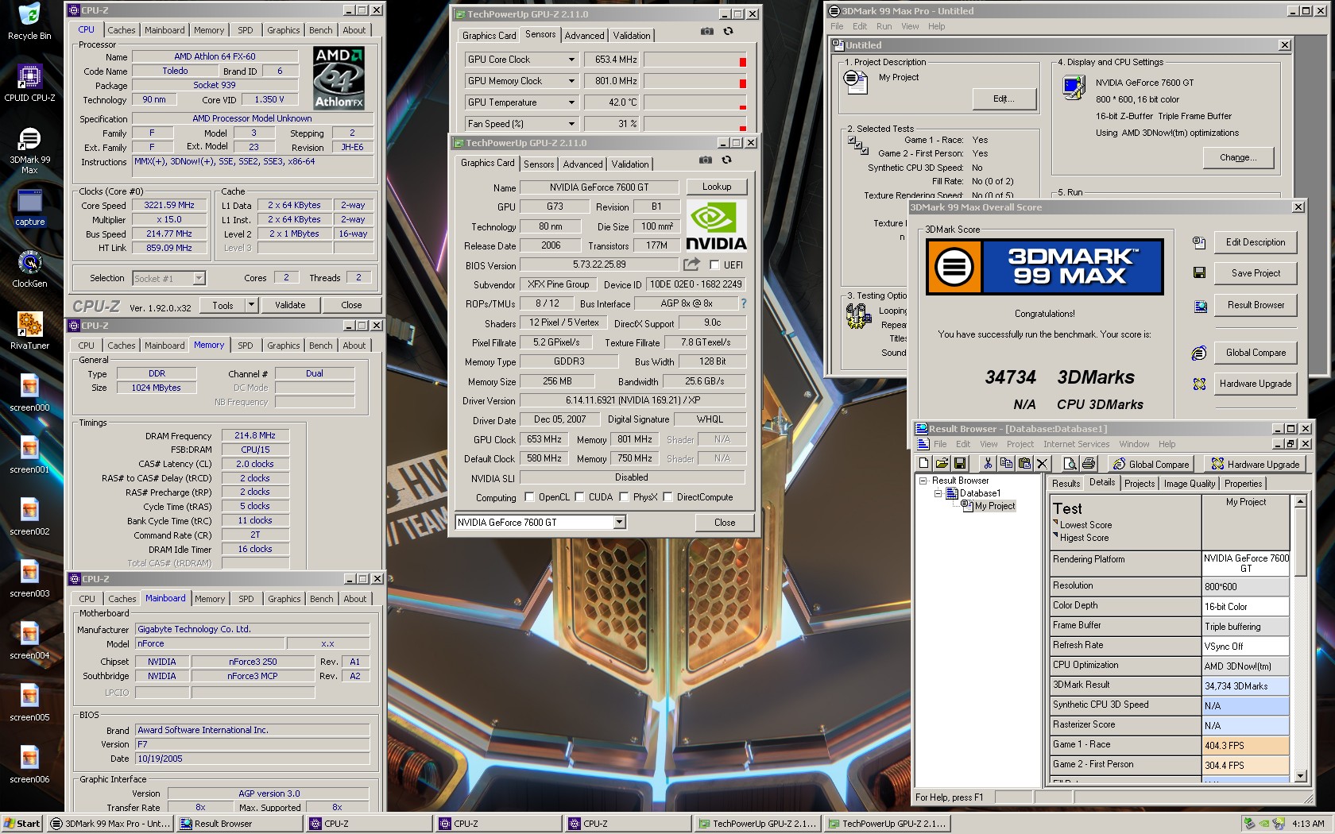Collapse the Result Browser tree root node
Image resolution: width=1335 pixels, height=834 pixels.
point(923,481)
